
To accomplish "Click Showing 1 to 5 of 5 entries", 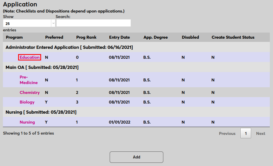I will (28, 133).
